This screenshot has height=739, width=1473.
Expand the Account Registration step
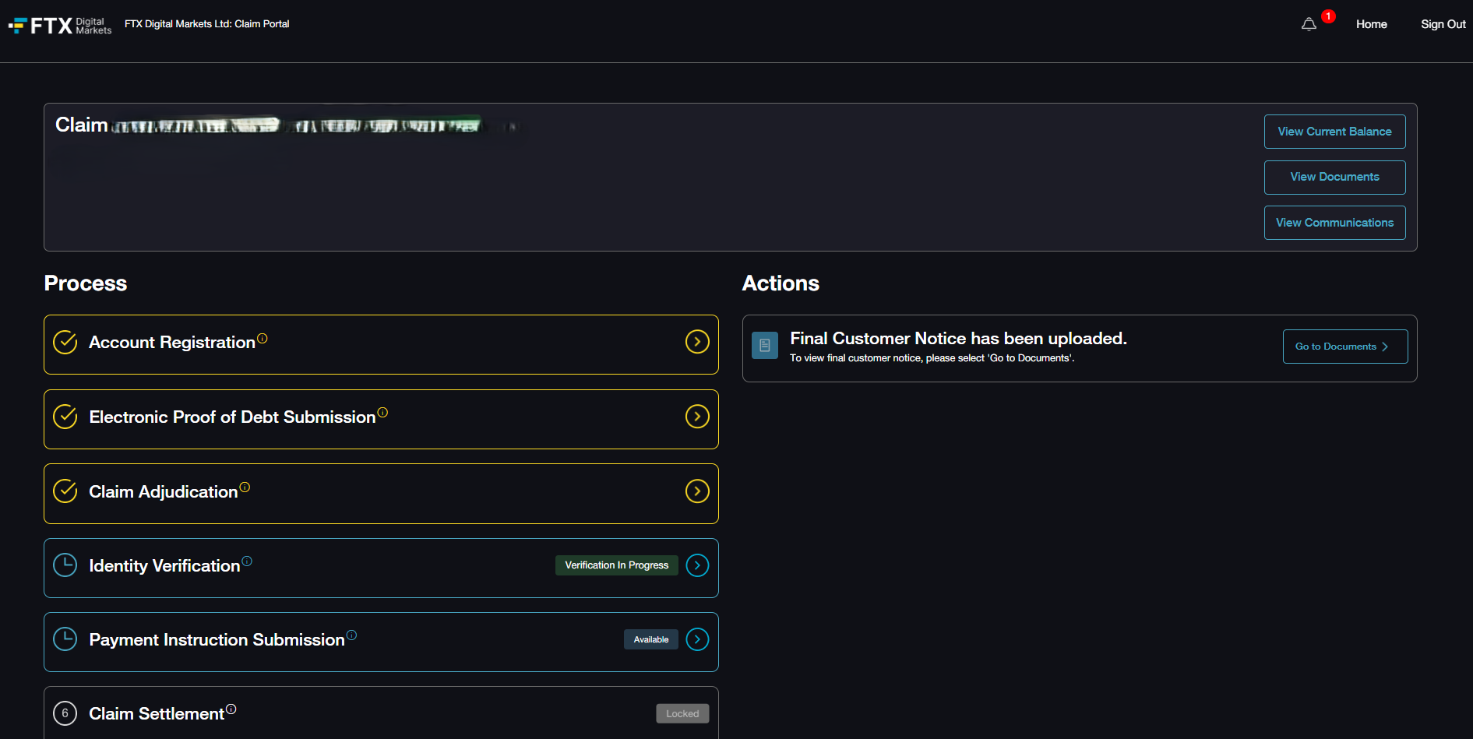point(697,341)
